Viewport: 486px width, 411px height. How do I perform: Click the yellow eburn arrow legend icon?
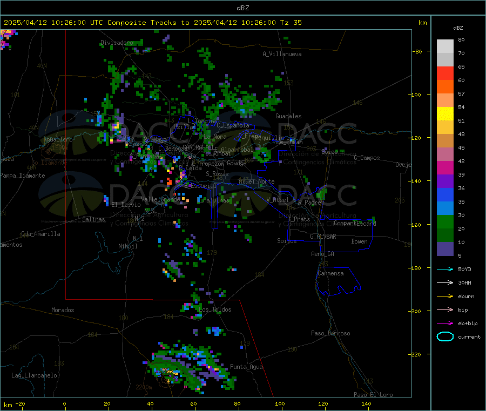[445, 297]
